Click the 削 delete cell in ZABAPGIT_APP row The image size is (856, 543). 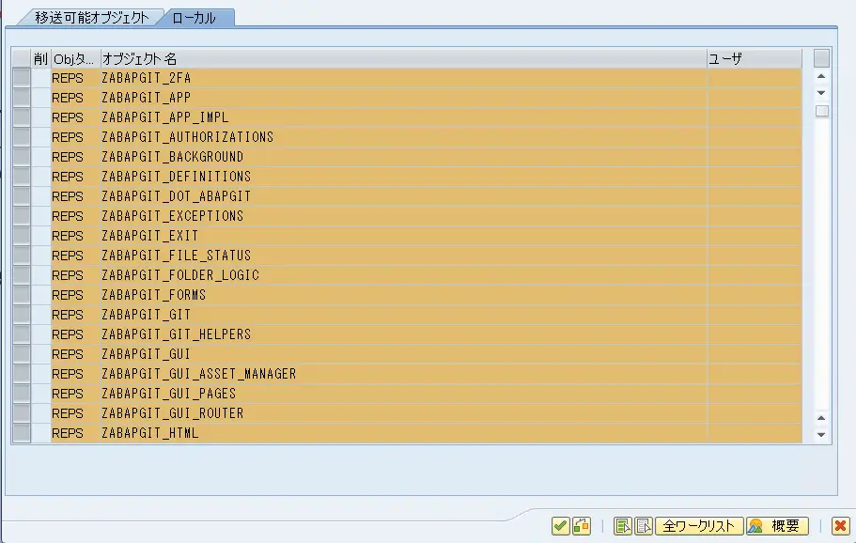tap(41, 98)
